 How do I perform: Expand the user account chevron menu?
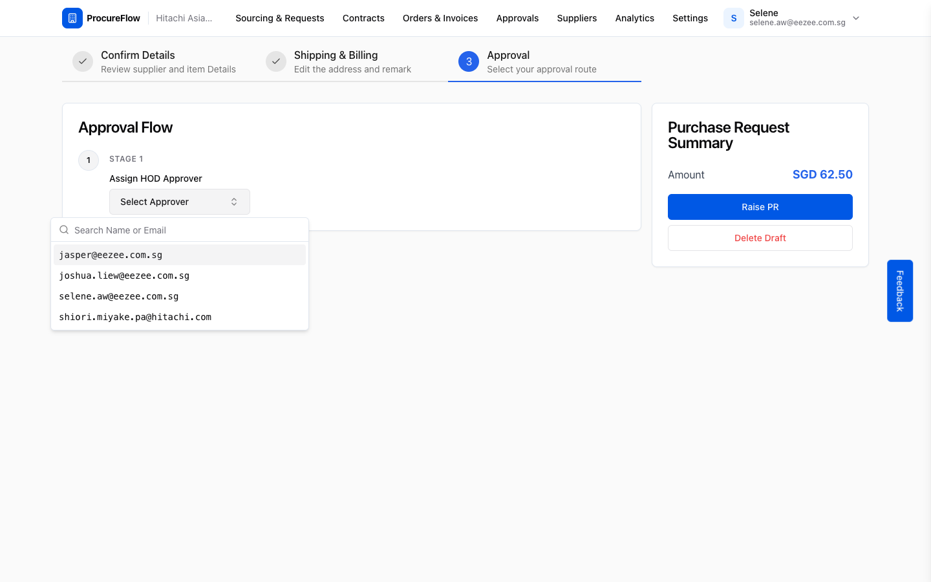856,18
